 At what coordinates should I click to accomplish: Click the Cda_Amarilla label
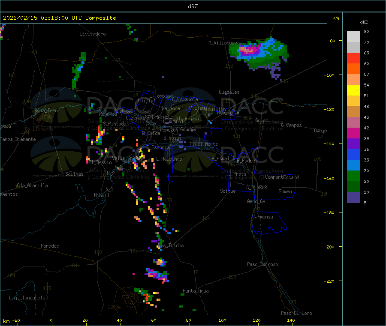pyautogui.click(x=32, y=185)
